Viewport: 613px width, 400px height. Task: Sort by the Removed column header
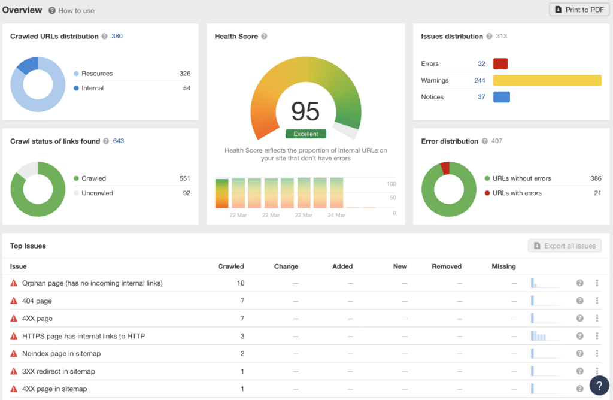447,266
